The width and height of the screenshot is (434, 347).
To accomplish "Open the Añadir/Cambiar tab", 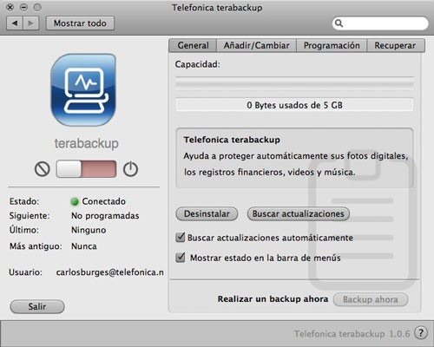I will (x=256, y=46).
